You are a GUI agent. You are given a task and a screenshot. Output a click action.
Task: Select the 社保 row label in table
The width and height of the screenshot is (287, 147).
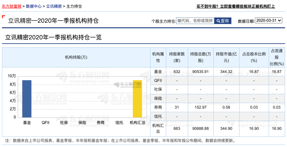158,90
